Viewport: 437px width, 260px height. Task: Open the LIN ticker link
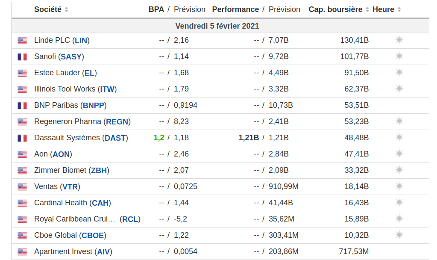81,41
